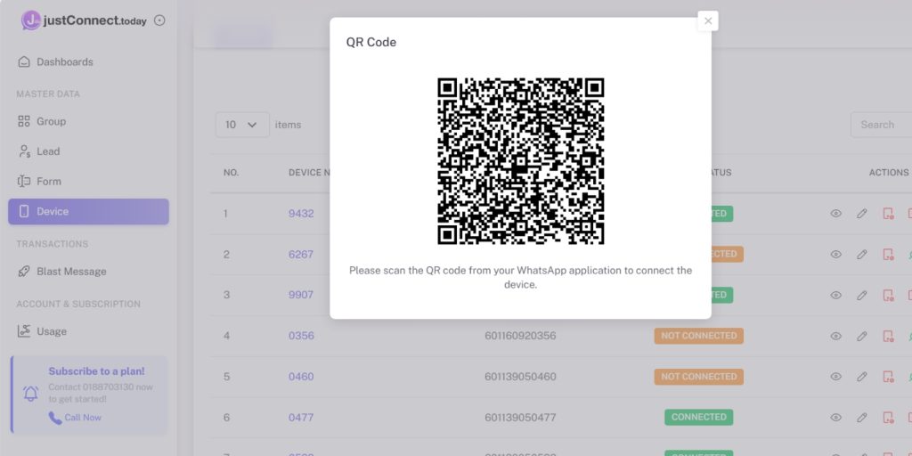Click red device icon in 0477 row

(x=888, y=417)
